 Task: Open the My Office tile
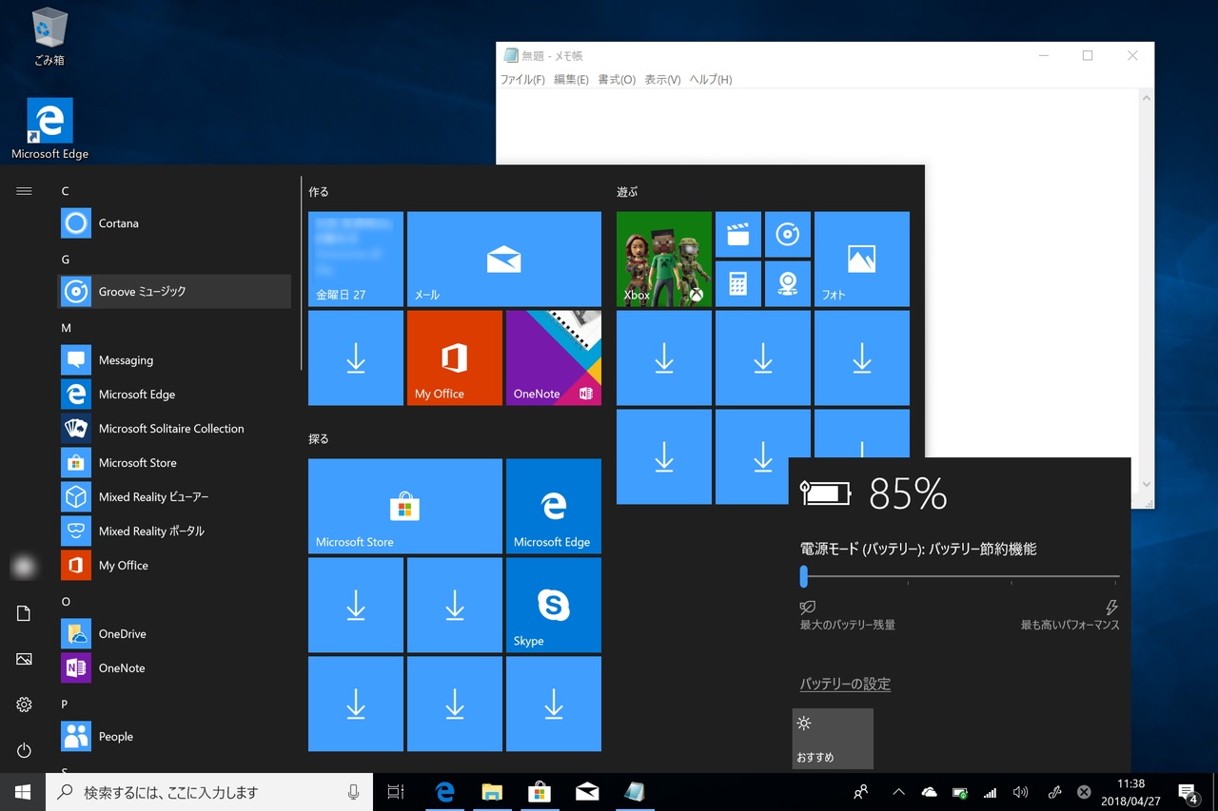455,358
